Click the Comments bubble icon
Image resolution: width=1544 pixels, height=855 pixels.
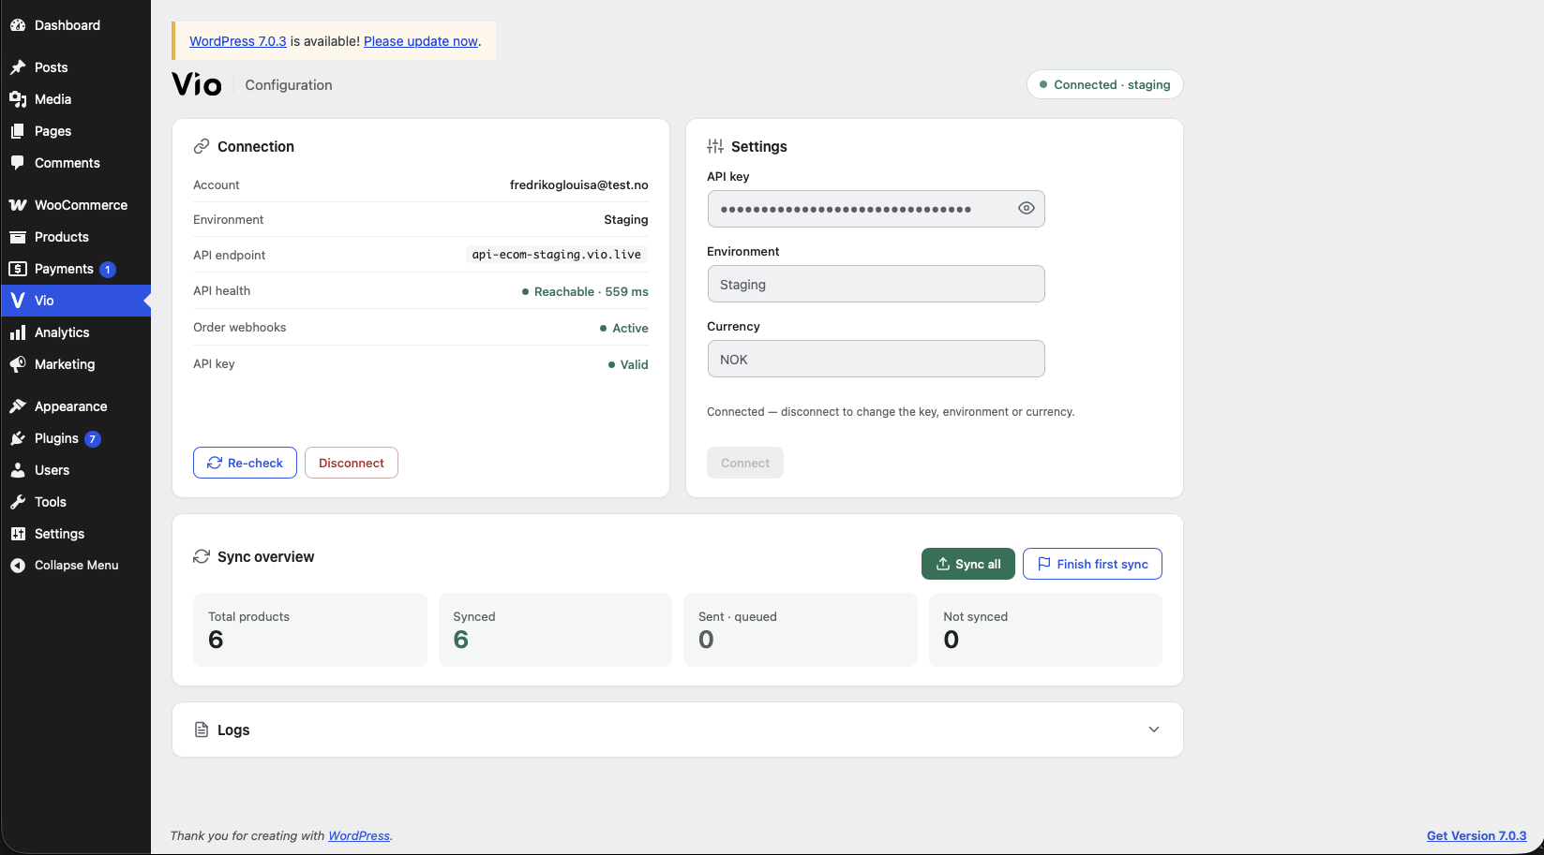tap(18, 163)
